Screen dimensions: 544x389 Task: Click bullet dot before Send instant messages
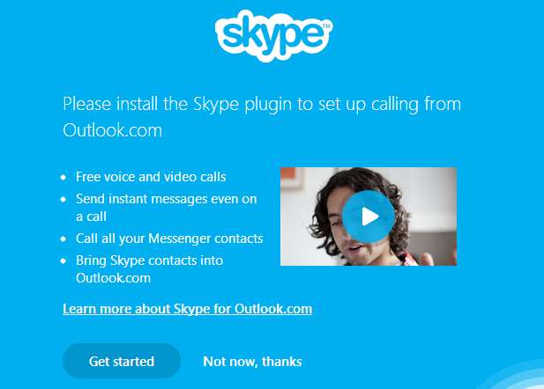pos(63,199)
